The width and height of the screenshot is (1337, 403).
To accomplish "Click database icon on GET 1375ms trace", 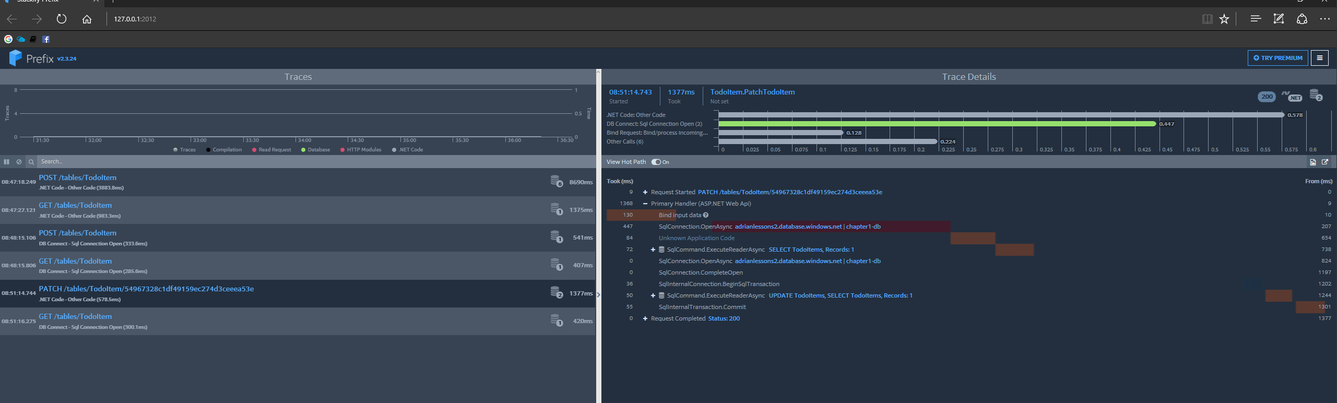I will pyautogui.click(x=557, y=209).
